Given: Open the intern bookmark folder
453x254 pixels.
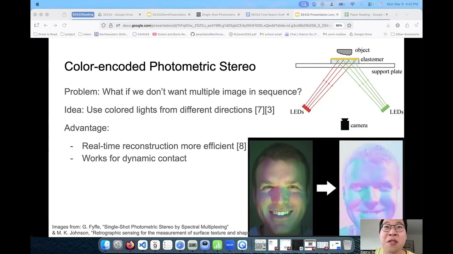Looking at the screenshot, I should click(85, 34).
